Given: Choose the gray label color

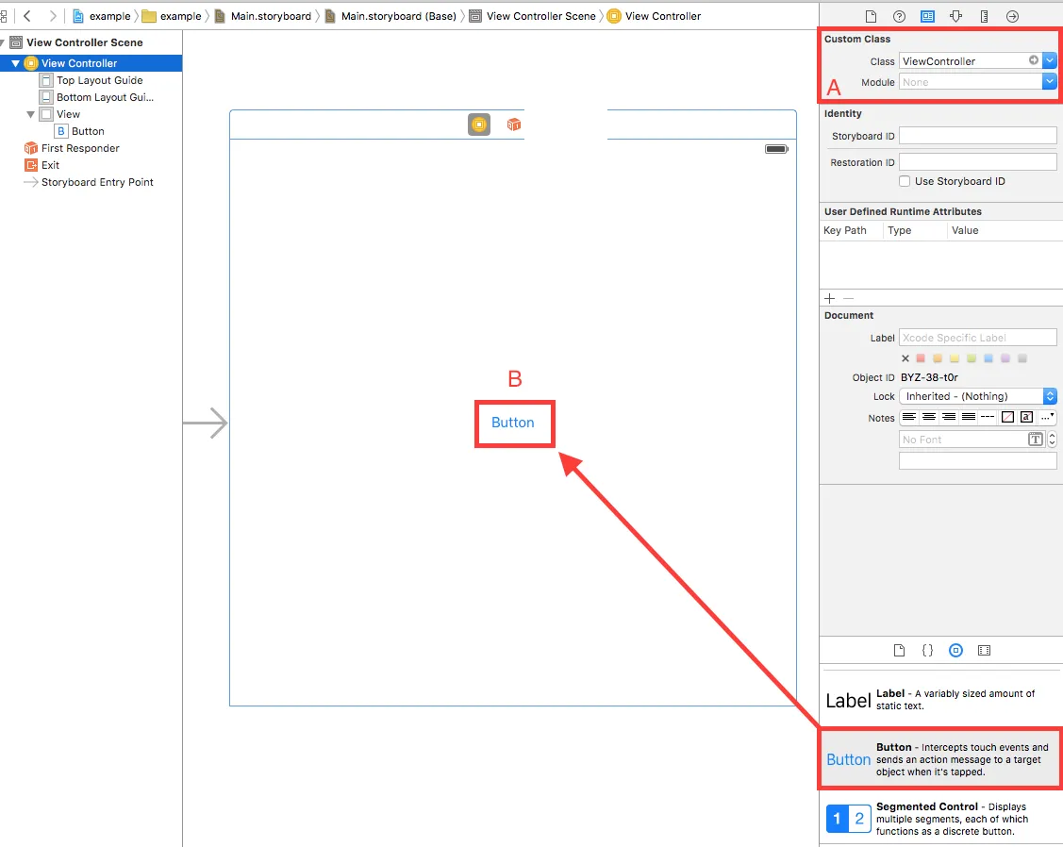Looking at the screenshot, I should pos(1022,358).
